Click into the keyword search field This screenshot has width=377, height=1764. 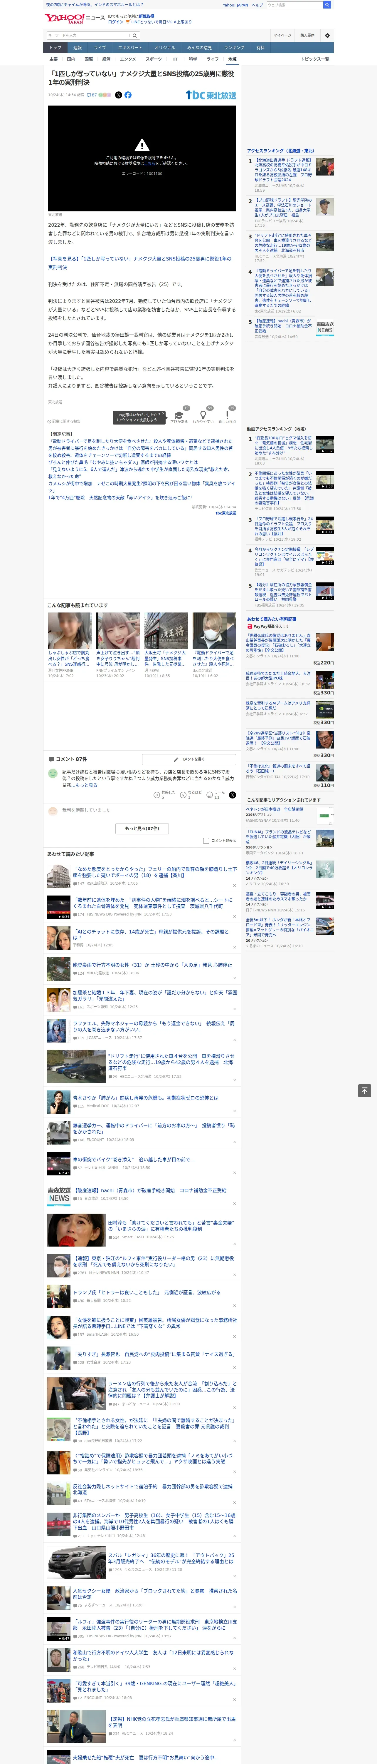pos(87,36)
